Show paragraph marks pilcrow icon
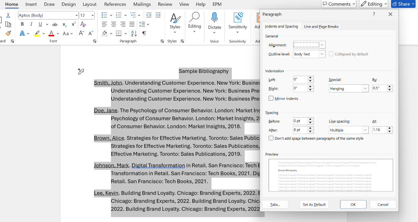 pyautogui.click(x=144, y=33)
